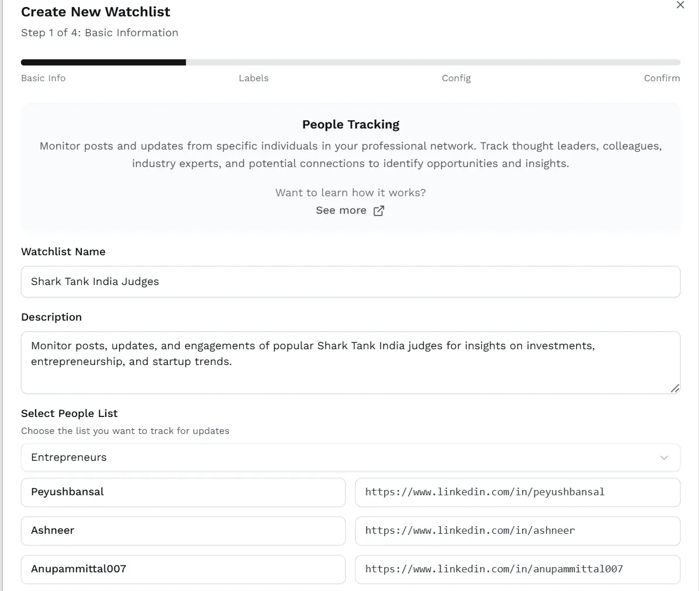Expand the list using the chevron arrow

point(664,457)
